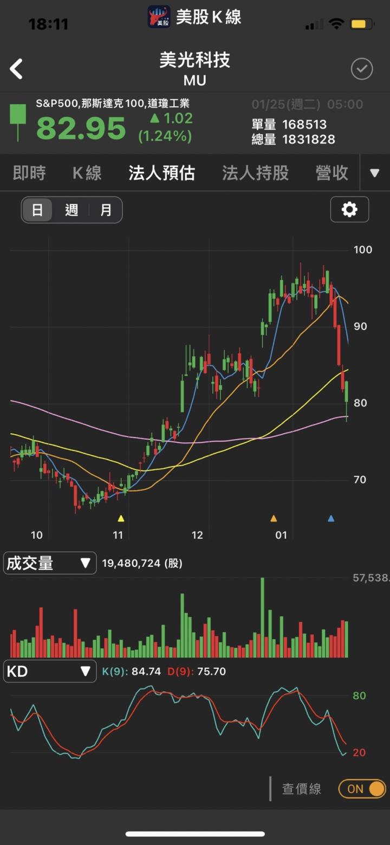Expand more tabs with the down arrow
Image resolution: width=390 pixels, height=845 pixels.
coord(375,173)
